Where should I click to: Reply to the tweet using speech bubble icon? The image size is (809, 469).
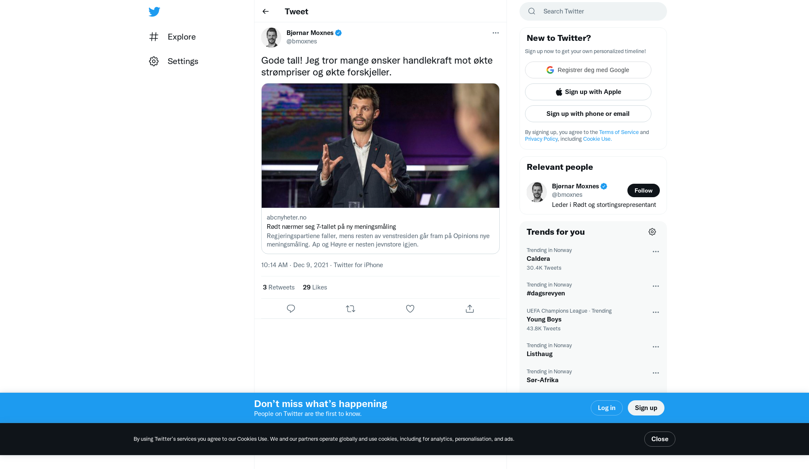[x=291, y=309]
